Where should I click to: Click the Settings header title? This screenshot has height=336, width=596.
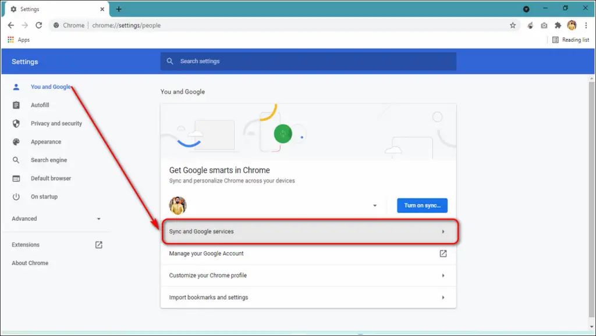[24, 62]
